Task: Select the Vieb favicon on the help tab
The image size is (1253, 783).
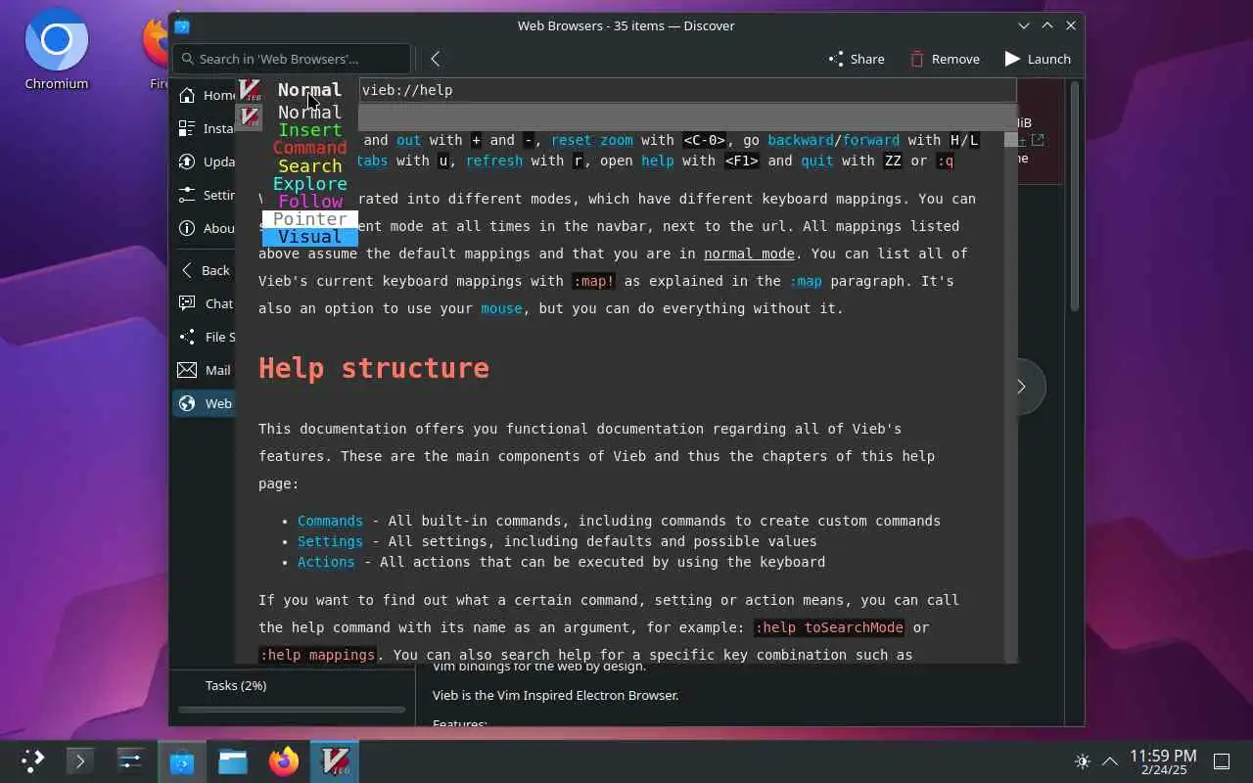Action: click(251, 117)
